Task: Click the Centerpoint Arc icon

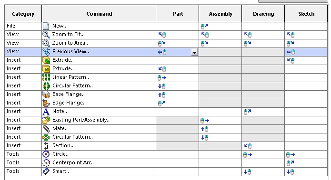Action: coord(46,163)
